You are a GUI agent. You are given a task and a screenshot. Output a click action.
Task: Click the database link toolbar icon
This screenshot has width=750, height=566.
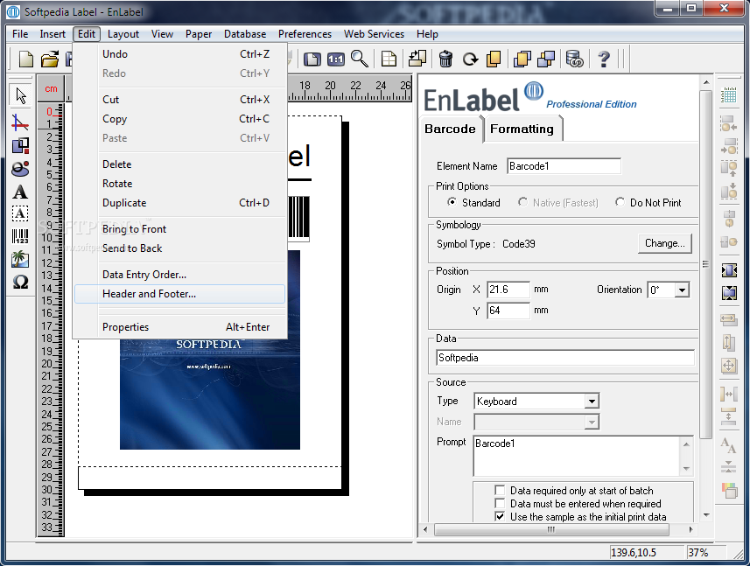(x=574, y=59)
